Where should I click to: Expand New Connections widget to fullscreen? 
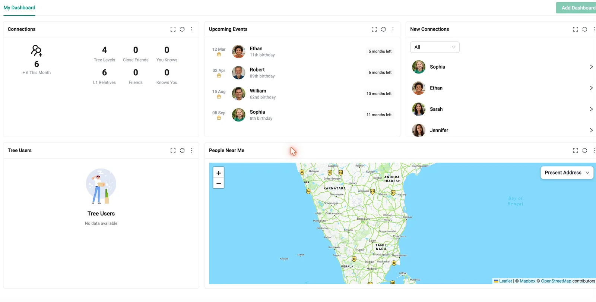576,29
